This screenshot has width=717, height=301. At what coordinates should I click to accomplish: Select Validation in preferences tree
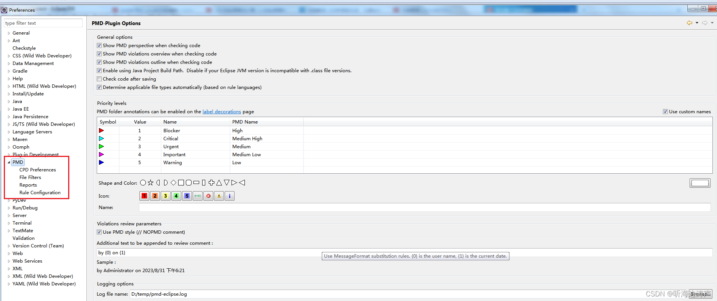[x=24, y=238]
